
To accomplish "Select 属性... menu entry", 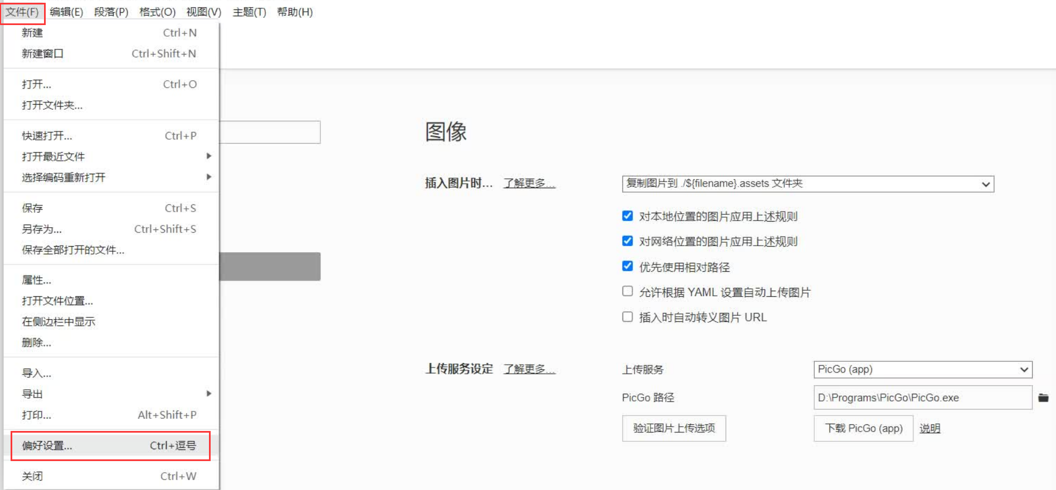I will [111, 280].
